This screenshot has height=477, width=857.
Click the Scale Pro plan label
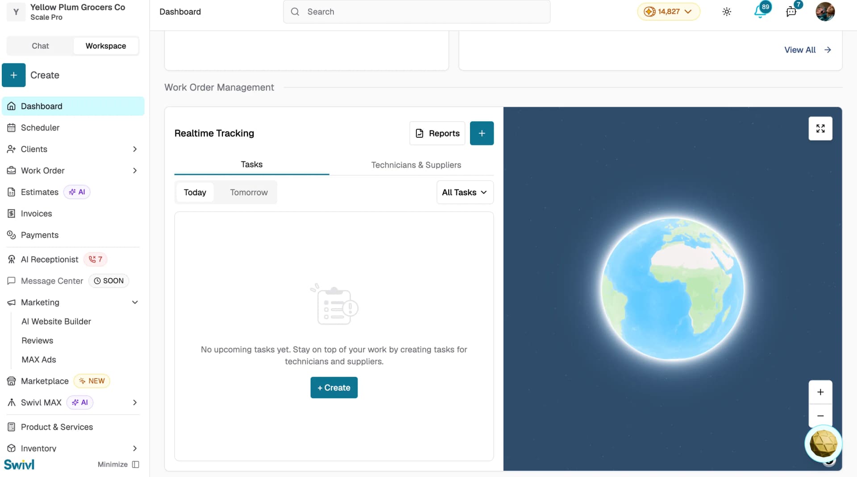pyautogui.click(x=46, y=17)
